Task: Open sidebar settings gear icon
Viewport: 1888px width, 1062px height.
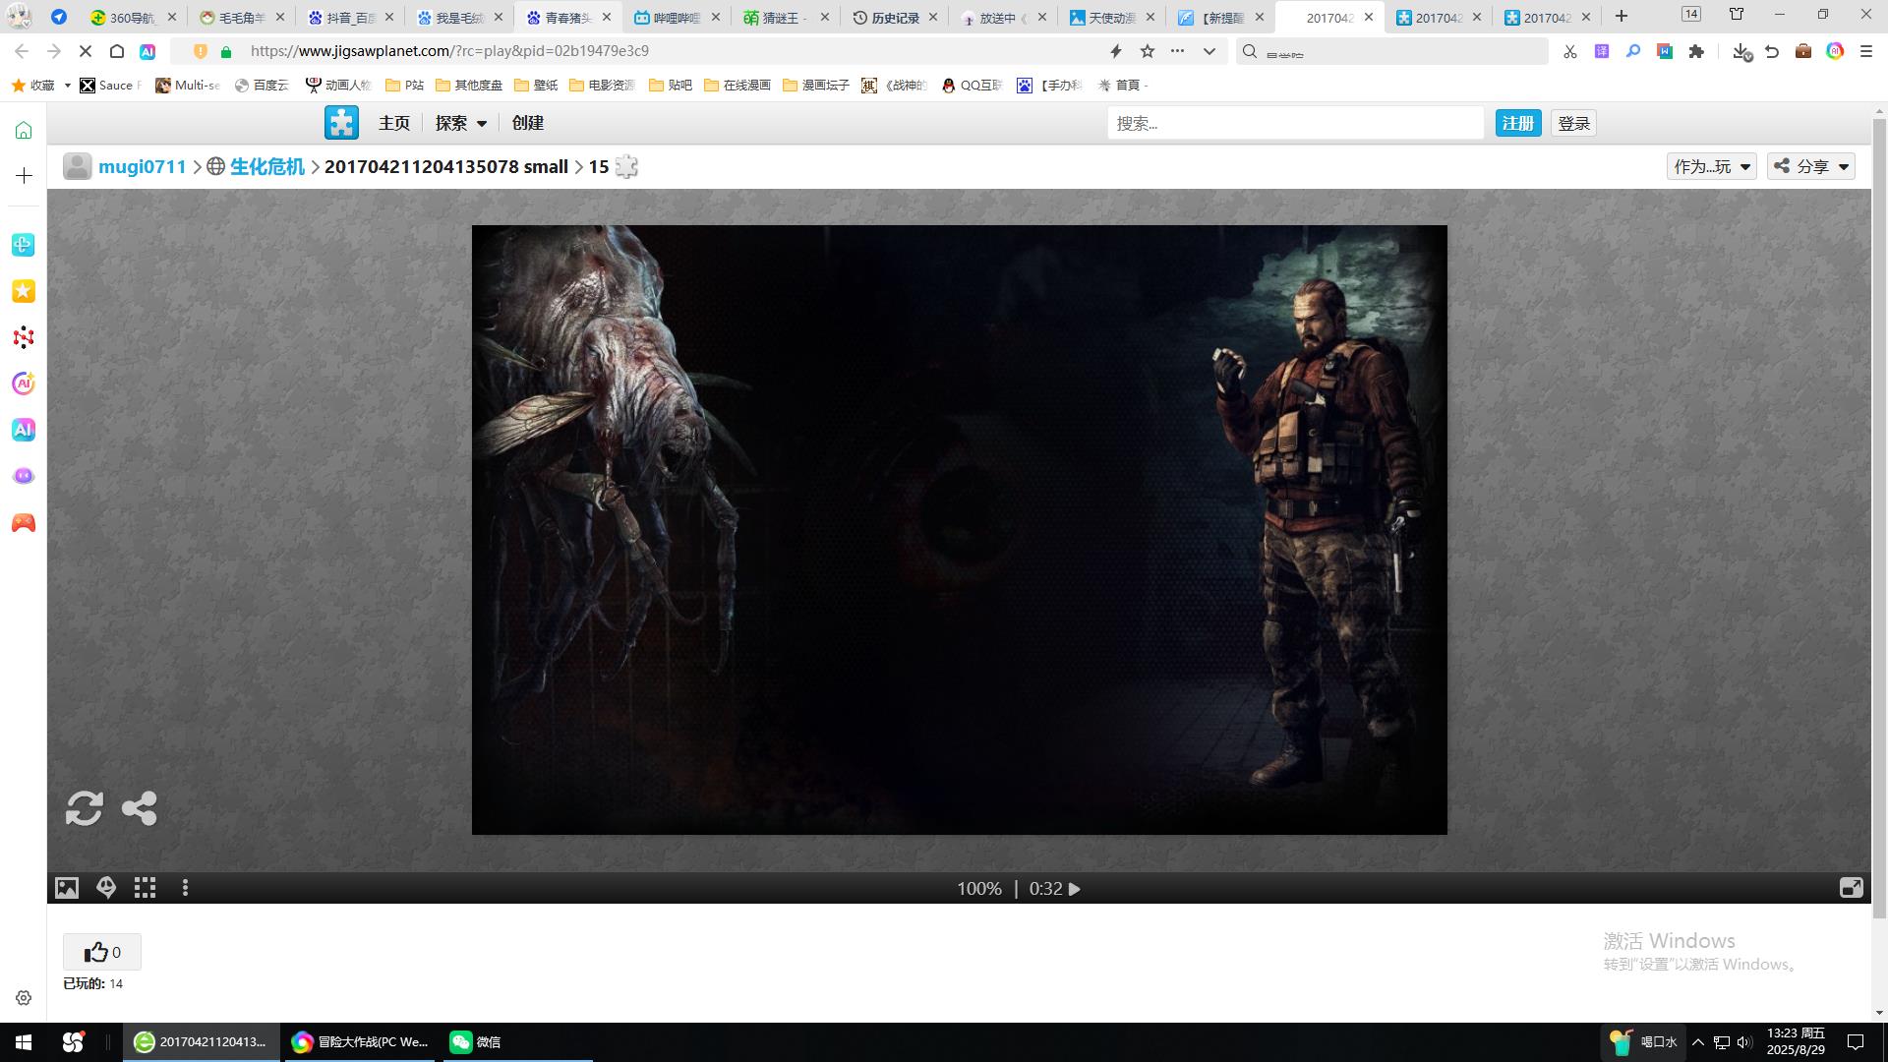Action: point(24,998)
